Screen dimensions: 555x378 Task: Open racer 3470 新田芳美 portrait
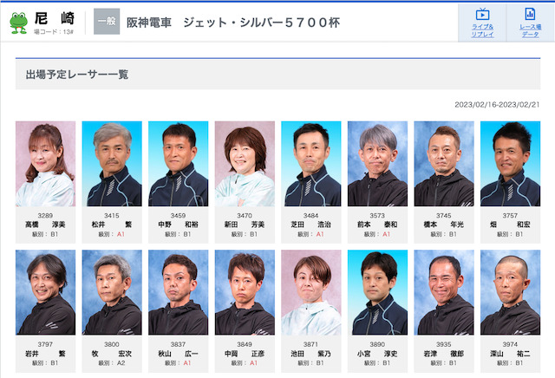(x=245, y=164)
